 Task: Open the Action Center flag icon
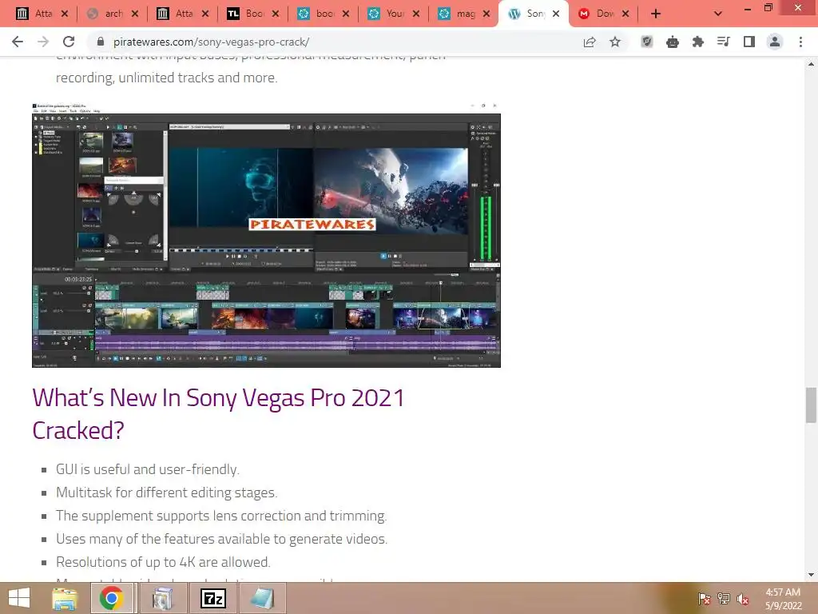coord(705,599)
